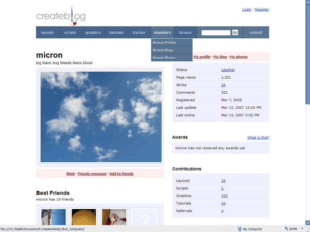Click the text 'big black bug bleeds black blood'
Viewport: 310px width, 232px height.
click(64, 63)
